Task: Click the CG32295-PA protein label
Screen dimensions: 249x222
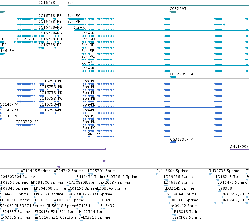Action: [x=182, y=139]
